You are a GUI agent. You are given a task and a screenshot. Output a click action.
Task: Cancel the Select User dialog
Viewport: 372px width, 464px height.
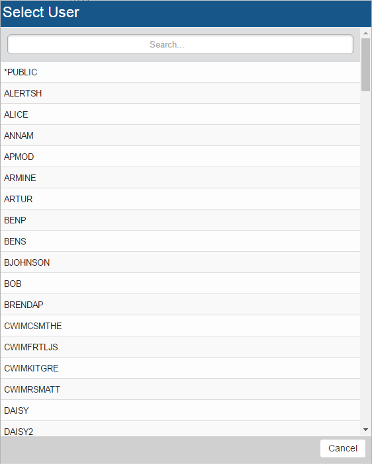click(x=343, y=448)
